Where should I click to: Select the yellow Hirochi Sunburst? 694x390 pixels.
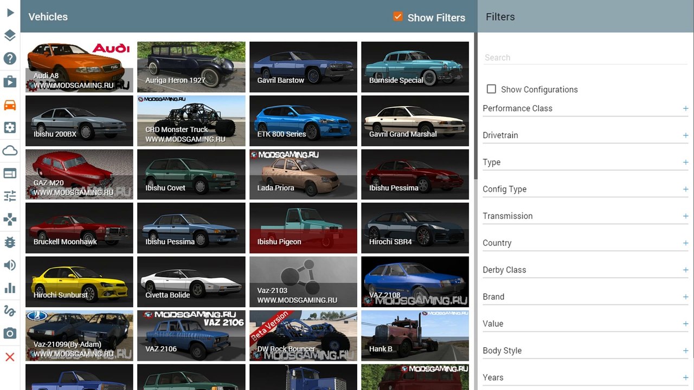coord(79,282)
